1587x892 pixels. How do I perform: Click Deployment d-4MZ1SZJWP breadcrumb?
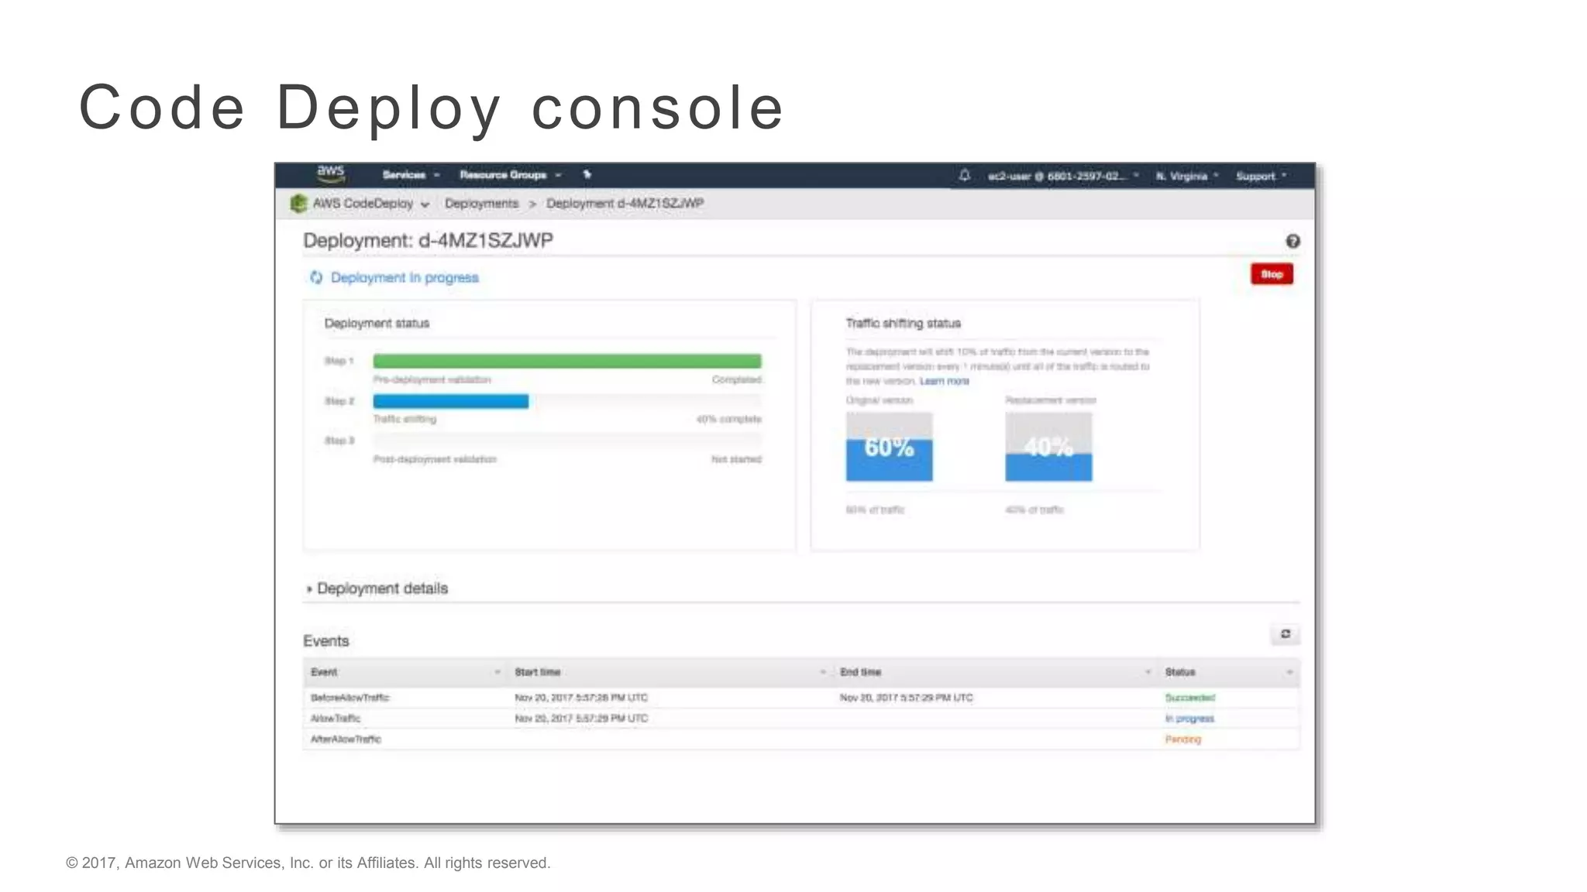pos(625,204)
